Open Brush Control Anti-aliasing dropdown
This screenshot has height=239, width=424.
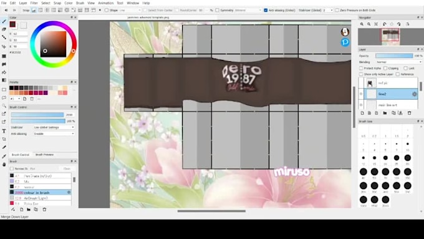click(54, 134)
